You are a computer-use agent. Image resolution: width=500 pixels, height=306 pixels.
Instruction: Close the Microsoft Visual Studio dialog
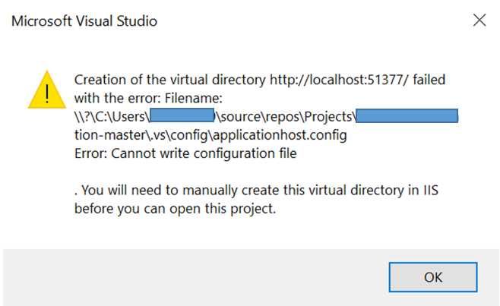(479, 20)
